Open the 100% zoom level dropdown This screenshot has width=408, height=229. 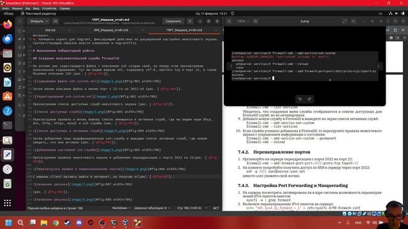click(x=243, y=21)
